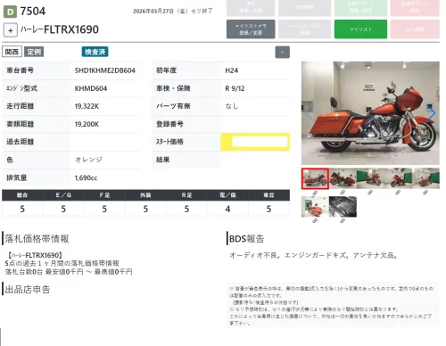Open link icon under first thumbnail
The image size is (446, 346).
coord(315,194)
